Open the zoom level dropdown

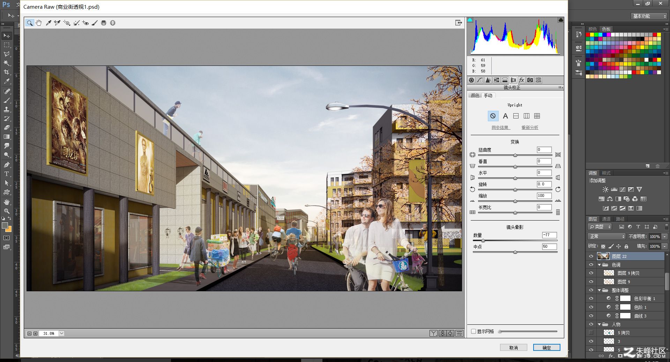[62, 333]
